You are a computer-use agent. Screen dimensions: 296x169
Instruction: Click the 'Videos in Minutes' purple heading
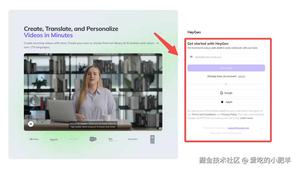[48, 35]
